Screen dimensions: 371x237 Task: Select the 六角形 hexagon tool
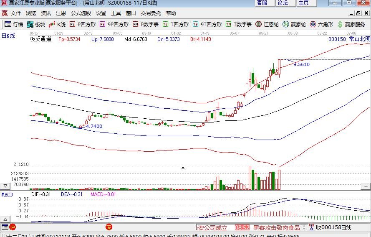pyautogui.click(x=321, y=24)
